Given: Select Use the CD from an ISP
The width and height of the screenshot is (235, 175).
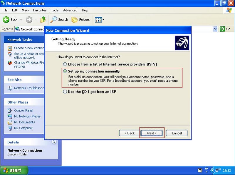Looking at the screenshot, I should pos(65,92).
